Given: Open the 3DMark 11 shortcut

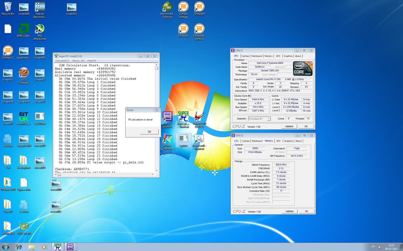Looking at the screenshot, I should pos(8,52).
